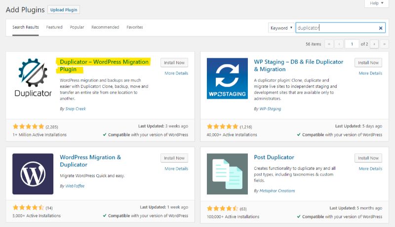The image size is (395, 227).
Task: Open Duplicator – WordPress Migration Plugin title link
Action: (104, 66)
